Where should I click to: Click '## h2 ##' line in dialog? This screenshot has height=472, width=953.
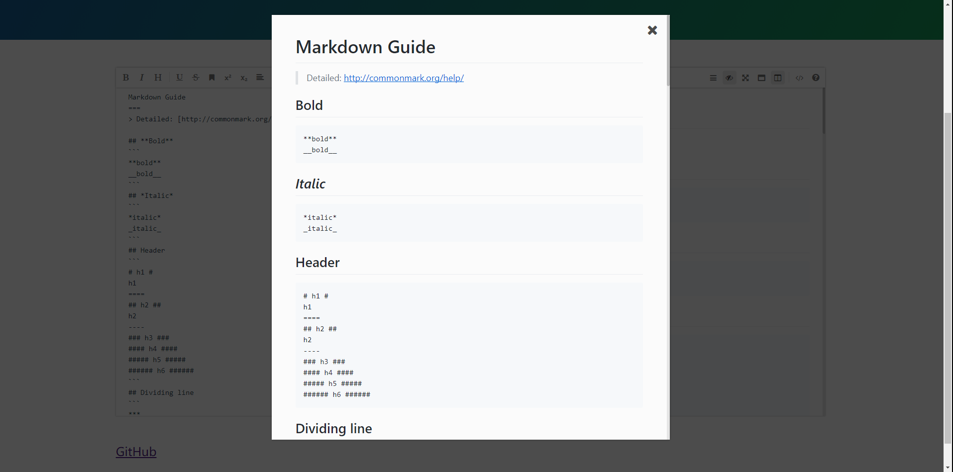[320, 329]
